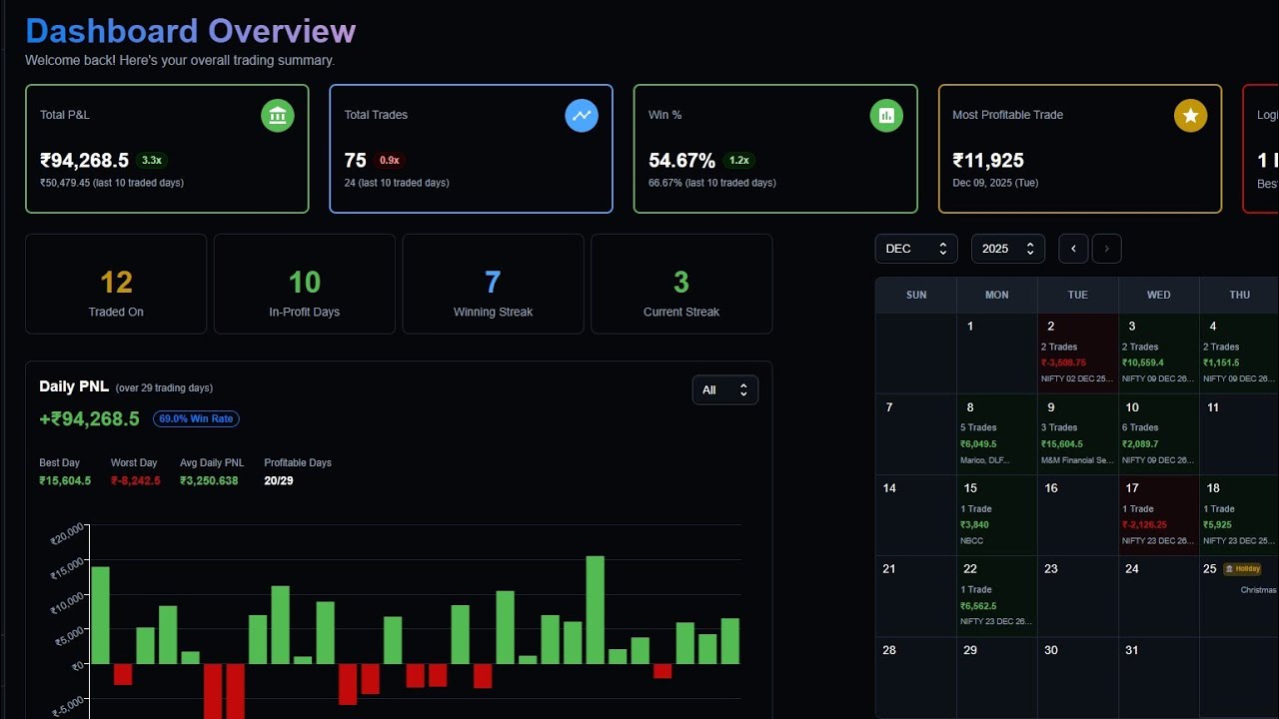Image resolution: width=1279 pixels, height=719 pixels.
Task: Open December 17 cell with ₹-2,126.25 loss
Action: point(1159,515)
